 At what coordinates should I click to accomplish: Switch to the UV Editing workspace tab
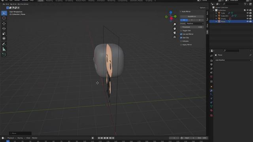[x=69, y=1]
